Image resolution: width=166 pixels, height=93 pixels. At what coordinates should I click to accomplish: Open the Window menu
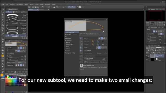point(48,4)
